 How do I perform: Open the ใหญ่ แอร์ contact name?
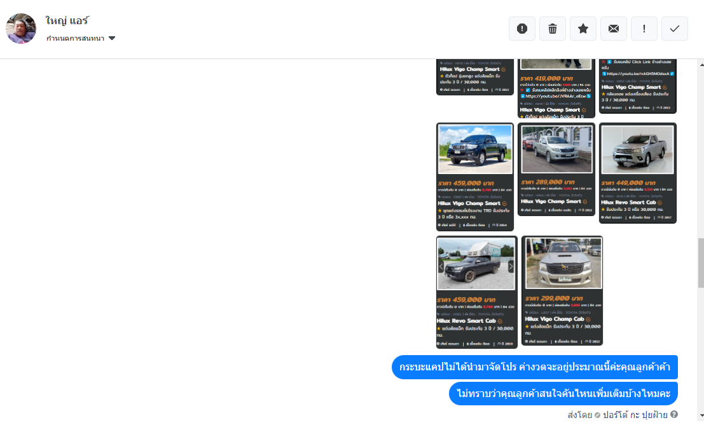click(x=67, y=20)
